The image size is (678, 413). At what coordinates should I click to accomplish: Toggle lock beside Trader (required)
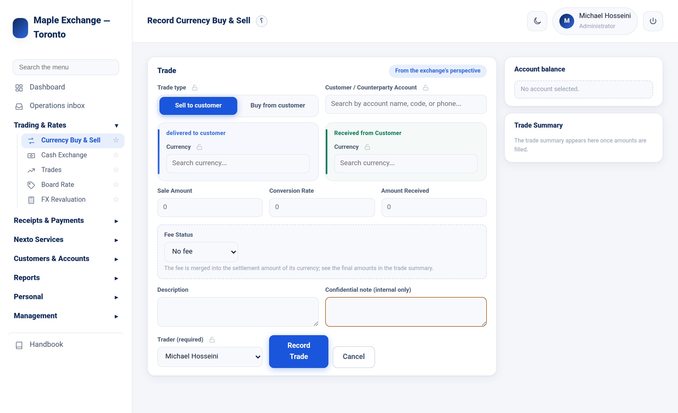212,340
